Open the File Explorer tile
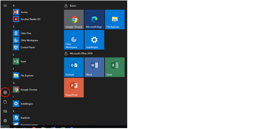This screenshot has width=260, height=129. pos(115,19)
